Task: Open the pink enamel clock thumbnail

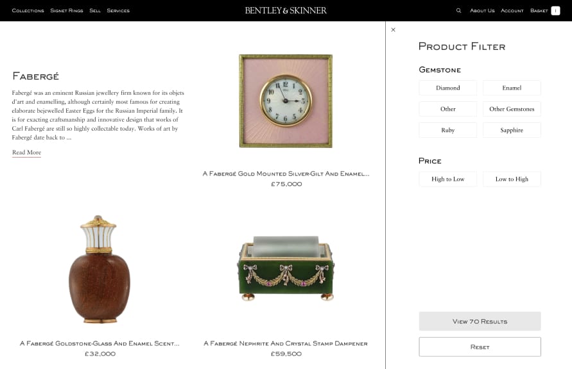Action: coord(286,101)
